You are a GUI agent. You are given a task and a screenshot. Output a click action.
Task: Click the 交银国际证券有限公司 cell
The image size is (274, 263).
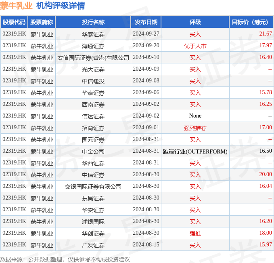tap(93, 187)
